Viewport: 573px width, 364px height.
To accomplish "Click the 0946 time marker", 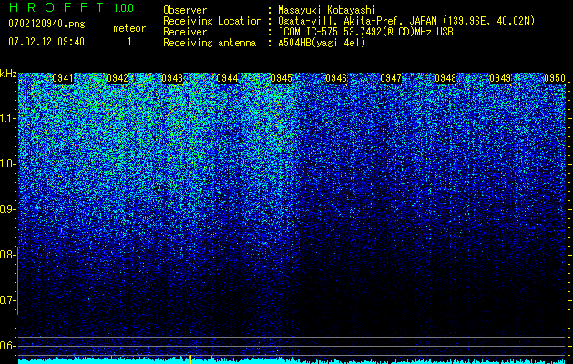I will click(x=336, y=78).
